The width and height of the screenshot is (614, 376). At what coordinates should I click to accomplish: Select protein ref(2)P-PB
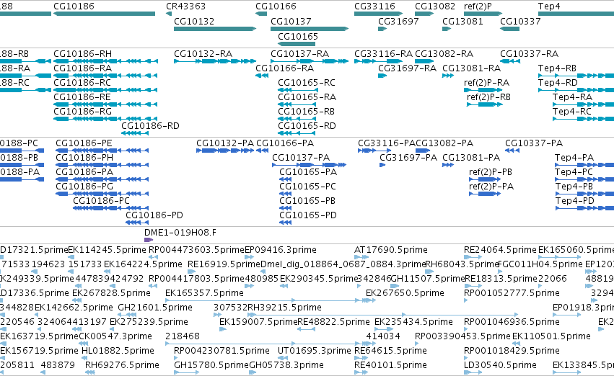pos(491,172)
